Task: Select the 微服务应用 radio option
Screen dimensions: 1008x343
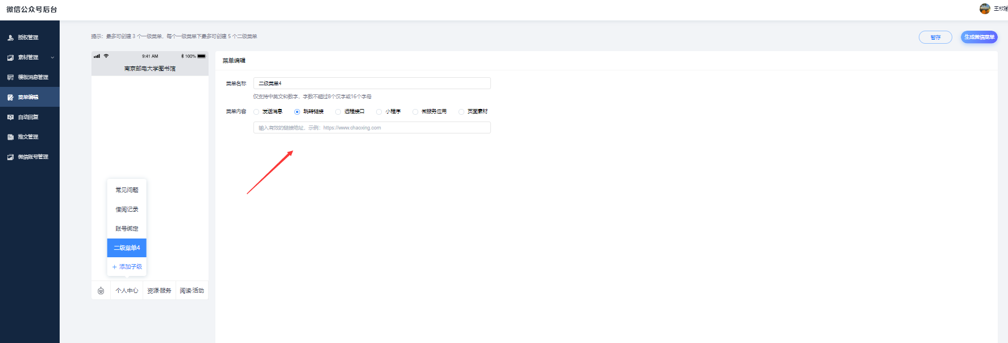Action: 415,112
